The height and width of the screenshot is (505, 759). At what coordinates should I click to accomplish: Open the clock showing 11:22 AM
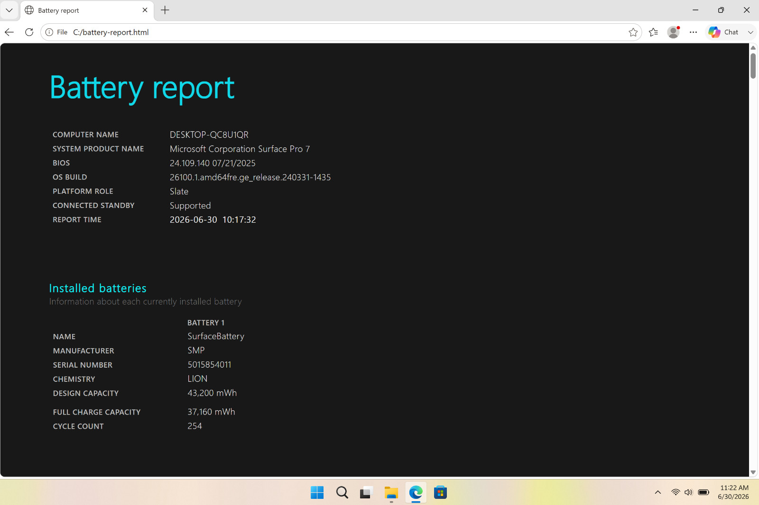tap(733, 492)
